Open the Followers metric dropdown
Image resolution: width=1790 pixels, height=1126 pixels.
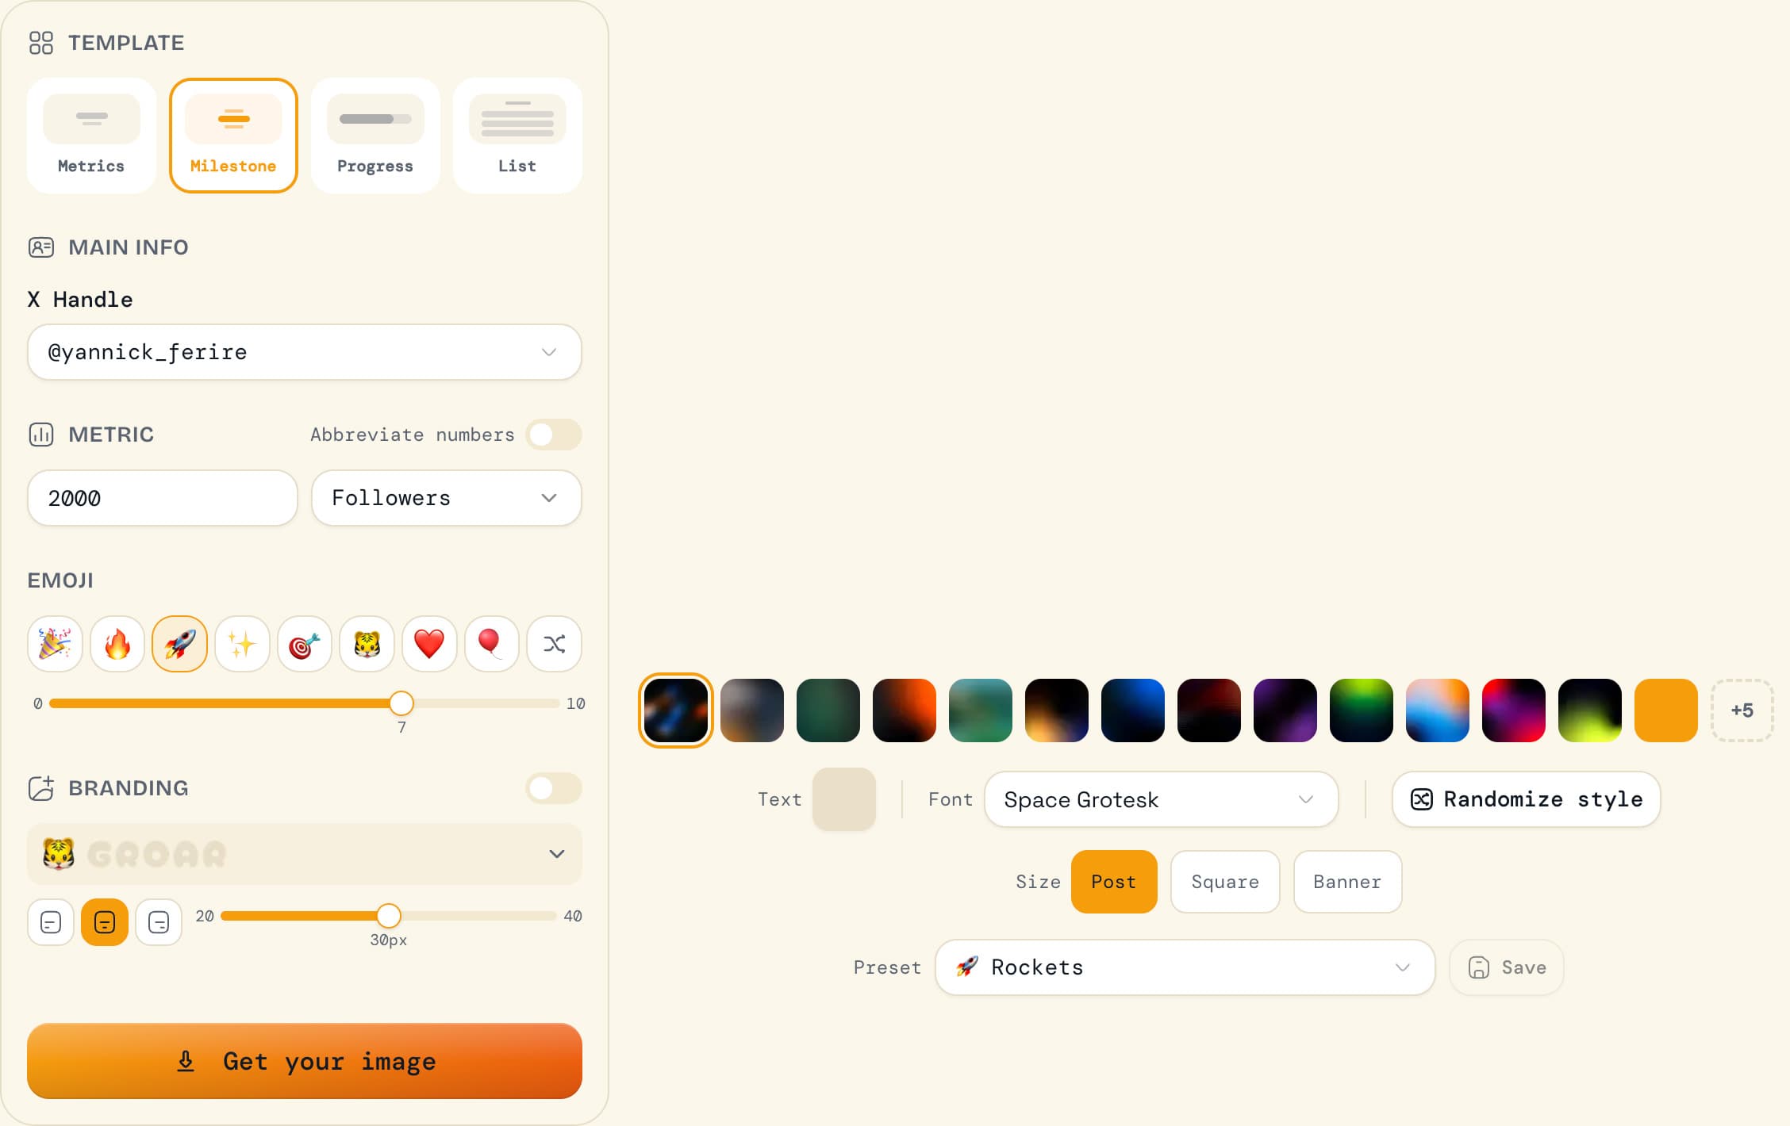[445, 498]
